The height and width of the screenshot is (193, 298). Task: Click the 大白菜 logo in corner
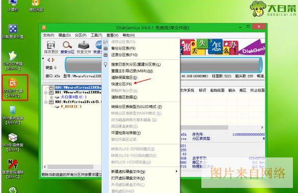click(273, 9)
